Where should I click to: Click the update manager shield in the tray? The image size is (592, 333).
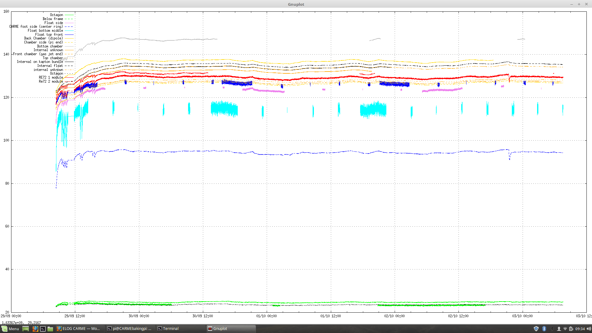pyautogui.click(x=536, y=329)
